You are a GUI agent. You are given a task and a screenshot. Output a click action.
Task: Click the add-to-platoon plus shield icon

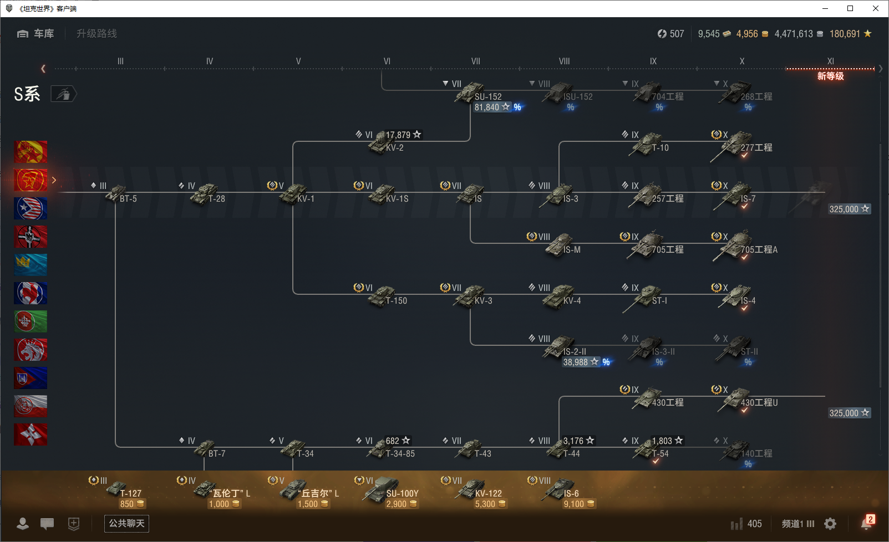click(74, 523)
